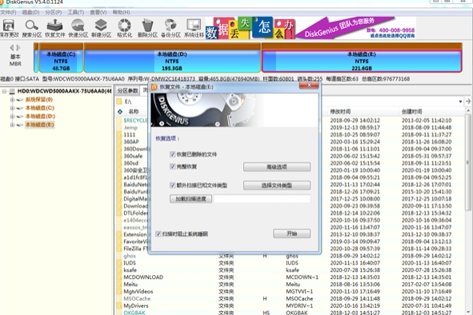
Task: Click the 高级选项 button
Action: 277,167
